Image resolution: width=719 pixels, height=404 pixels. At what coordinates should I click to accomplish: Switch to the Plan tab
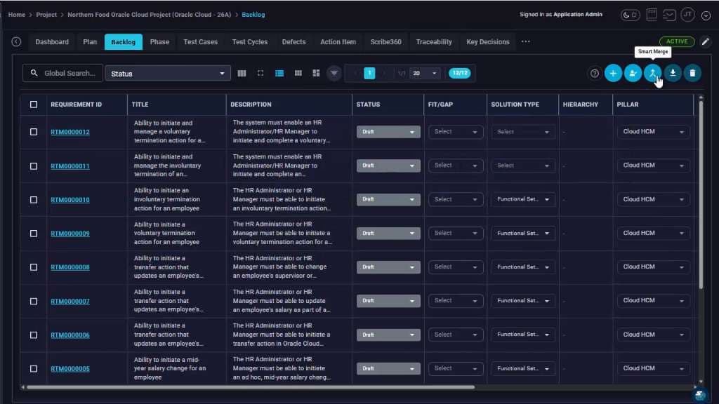(90, 41)
